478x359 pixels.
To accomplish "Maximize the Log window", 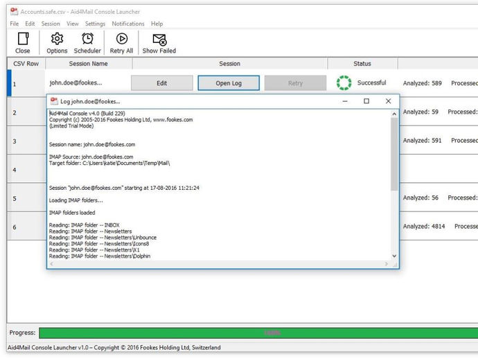I will coord(366,101).
